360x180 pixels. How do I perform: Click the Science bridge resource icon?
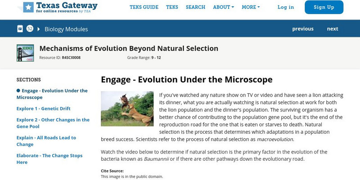(25, 53)
